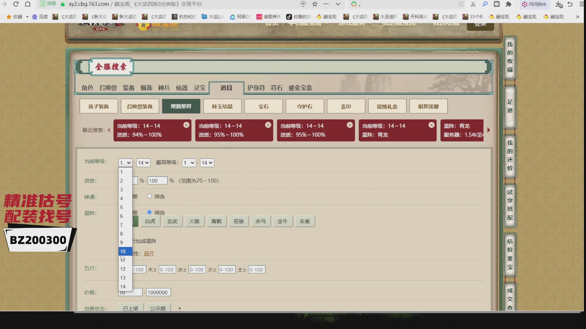586x329 pixels.
Task: Click the scissors screenshot tool icon
Action: pos(473,4)
